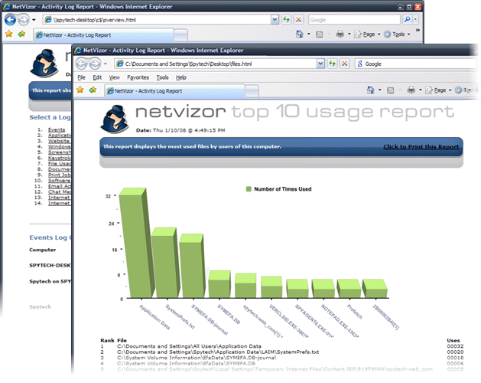Click search magnifier icon in rear window
Screen dimensions: 481x383
407,20
